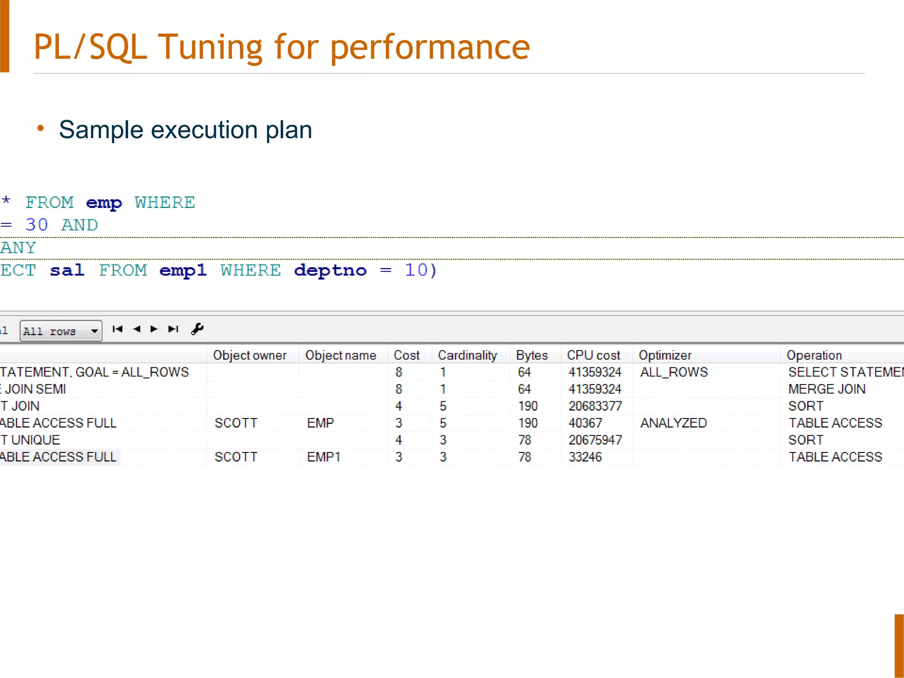Viewport: 904px width, 678px height.
Task: Step to the previous row arrow
Action: (x=136, y=329)
